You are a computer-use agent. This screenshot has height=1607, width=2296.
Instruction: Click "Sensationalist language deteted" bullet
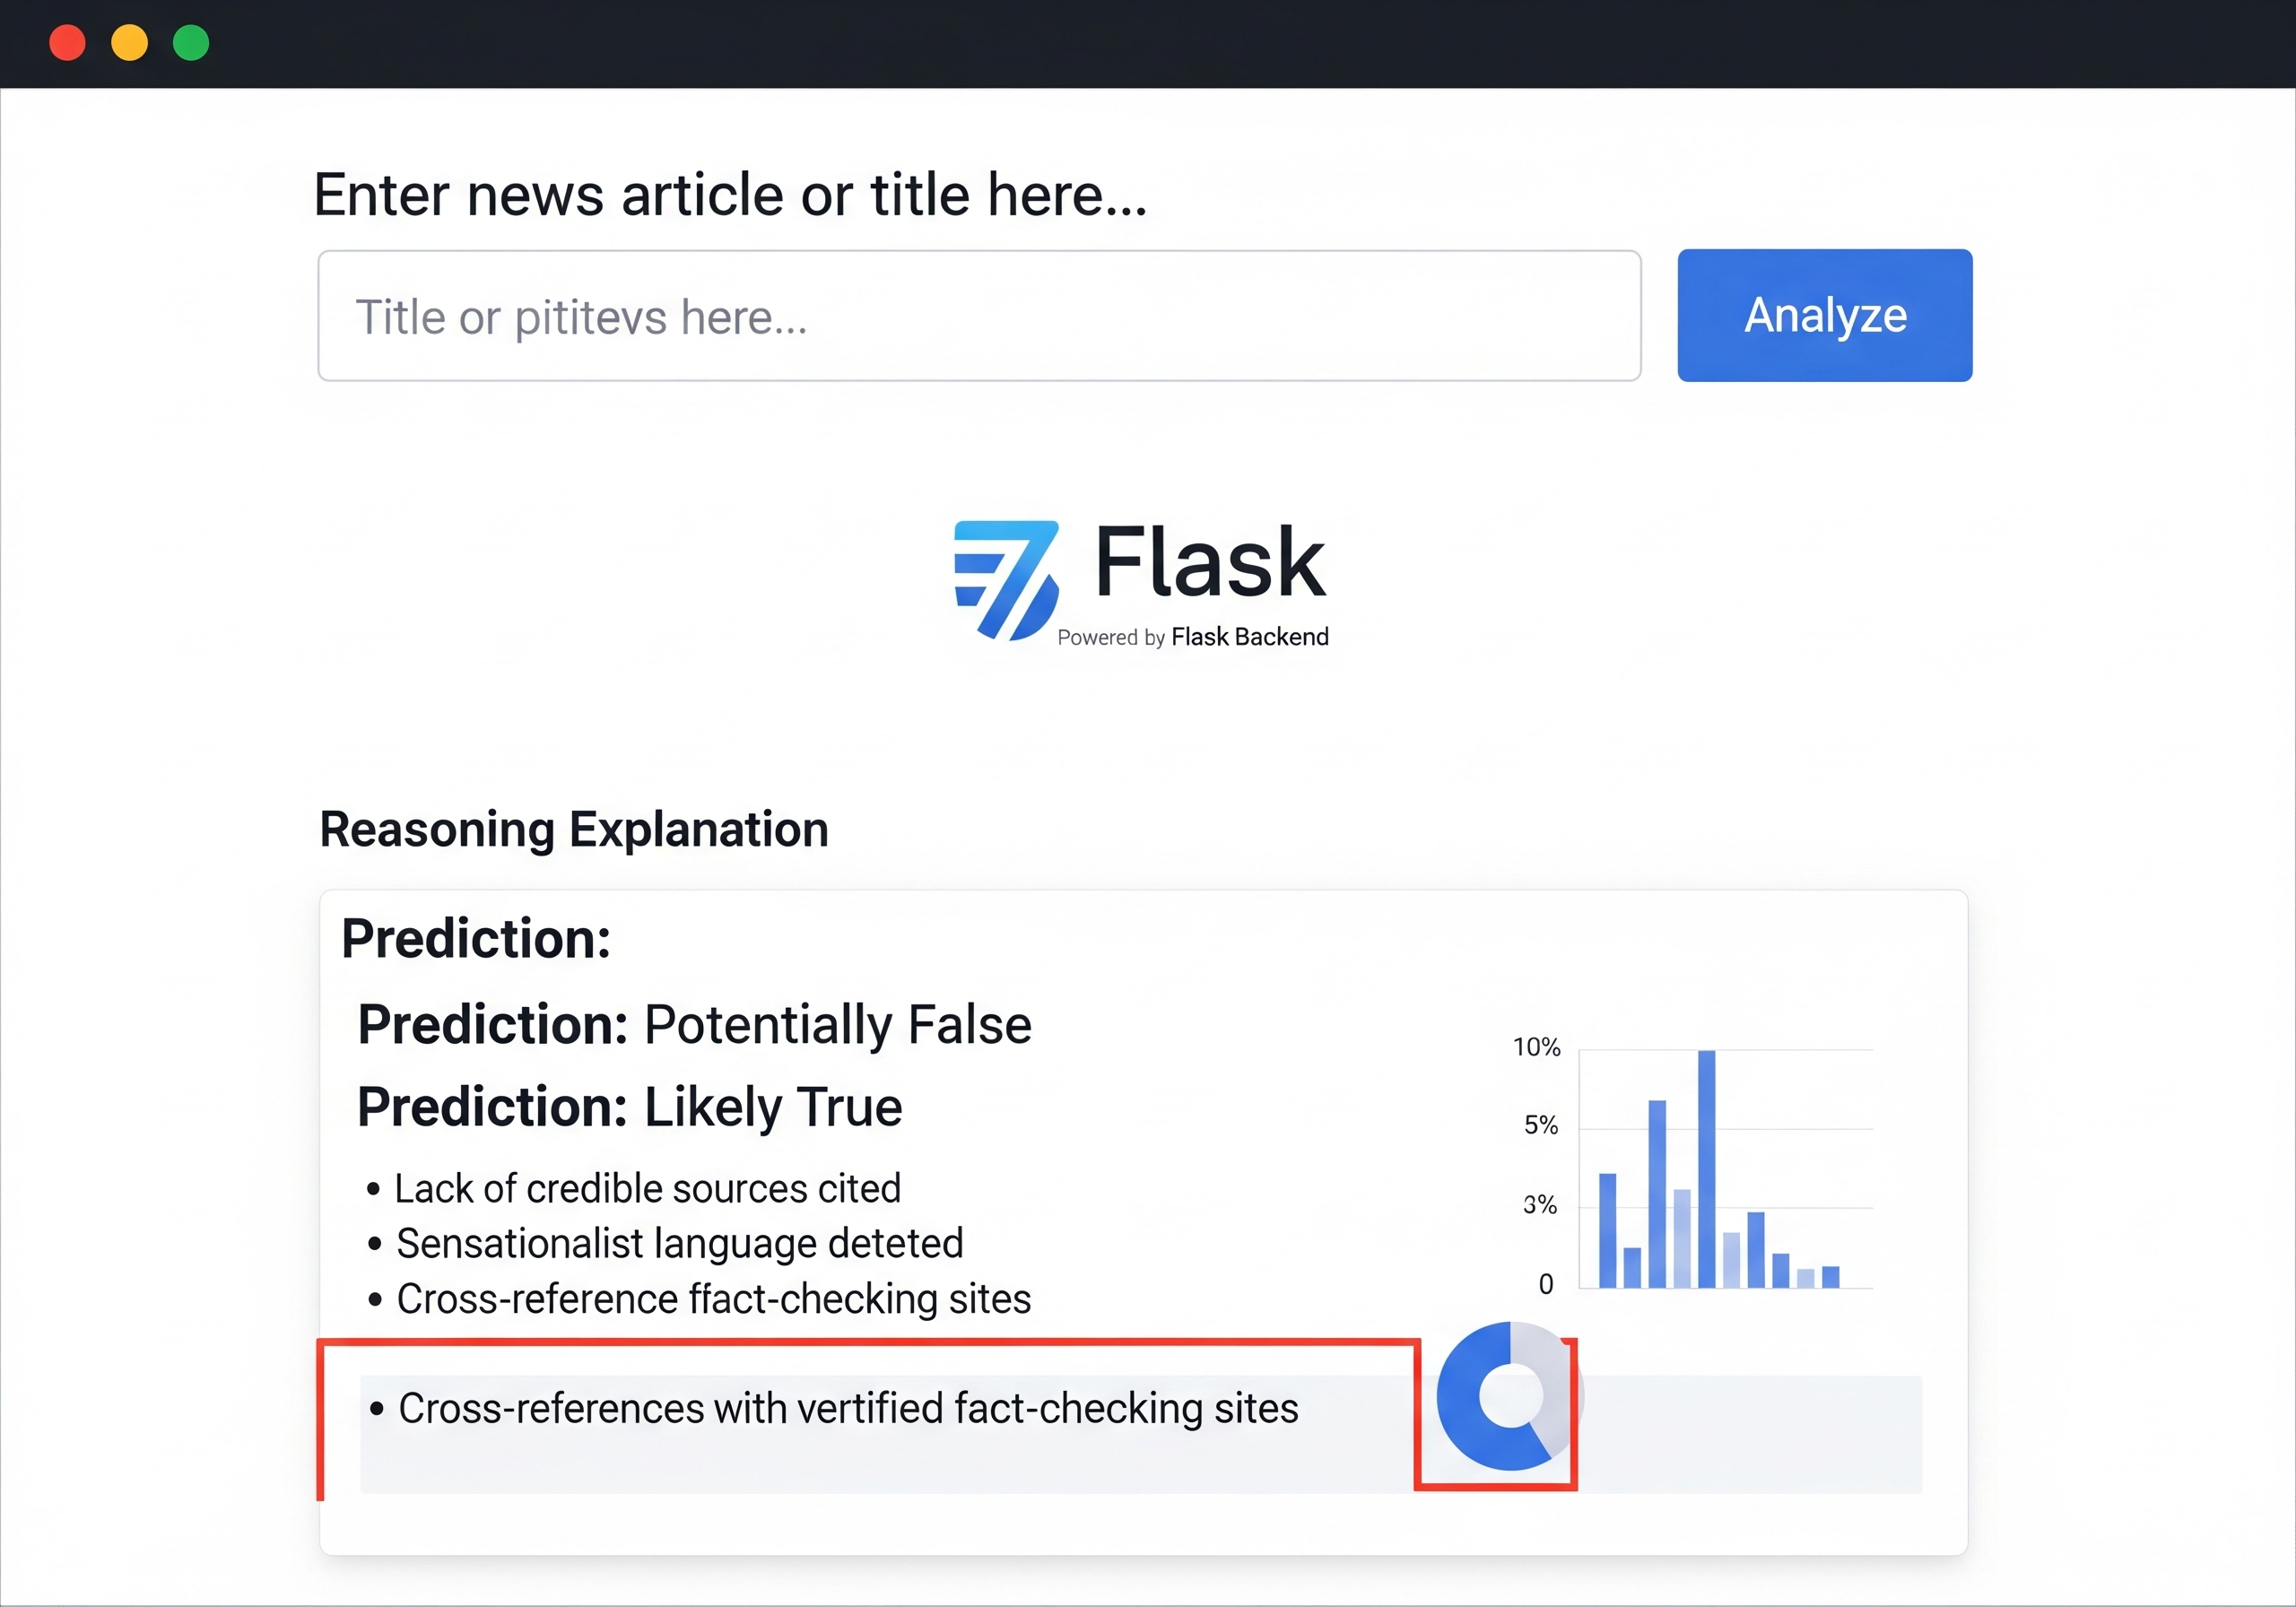(x=679, y=1243)
